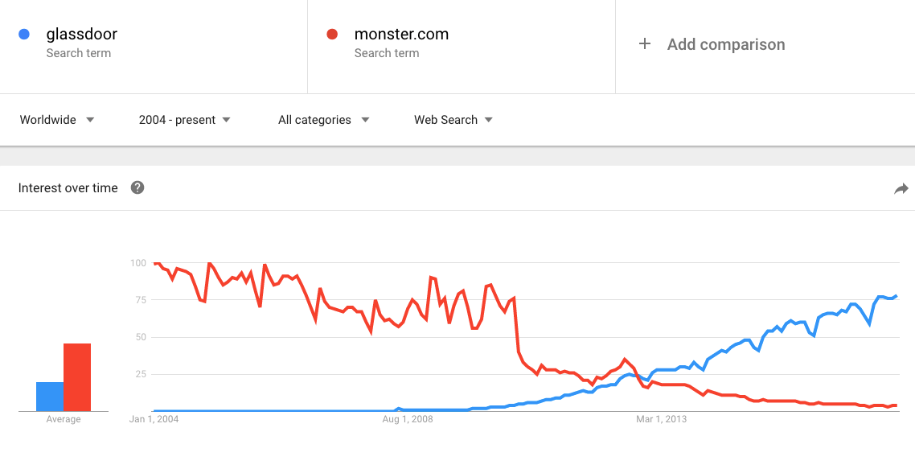Open the All categories dropdown
915x473 pixels.
pos(322,119)
